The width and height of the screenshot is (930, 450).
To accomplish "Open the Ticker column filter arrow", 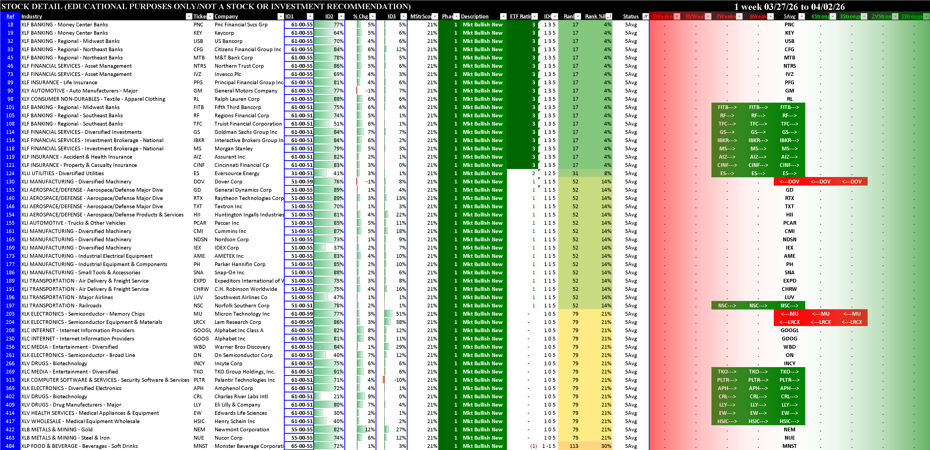I will [210, 16].
